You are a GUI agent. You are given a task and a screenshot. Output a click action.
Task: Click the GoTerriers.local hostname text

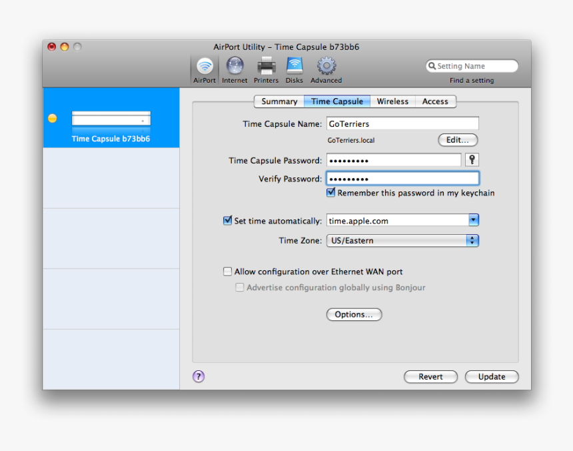pyautogui.click(x=351, y=140)
